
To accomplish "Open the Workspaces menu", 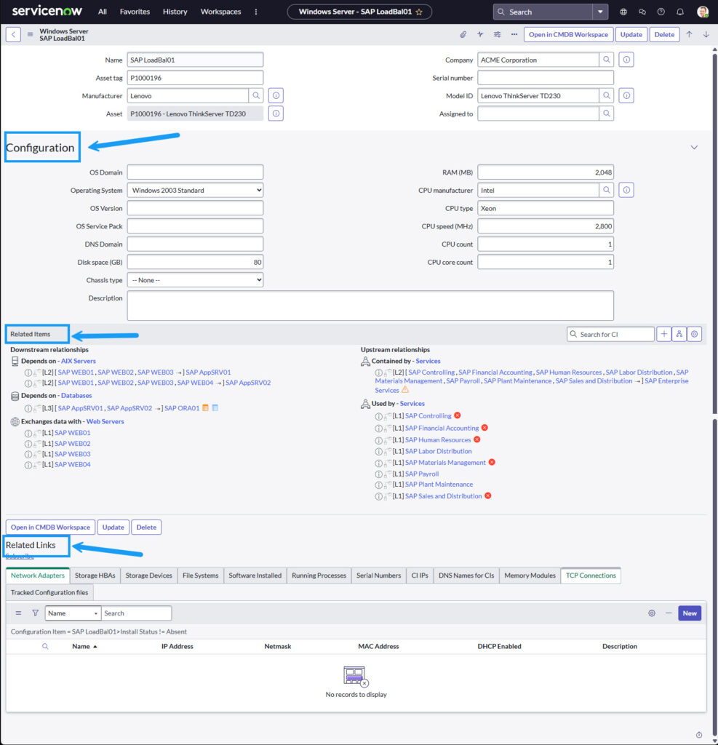I will click(220, 12).
